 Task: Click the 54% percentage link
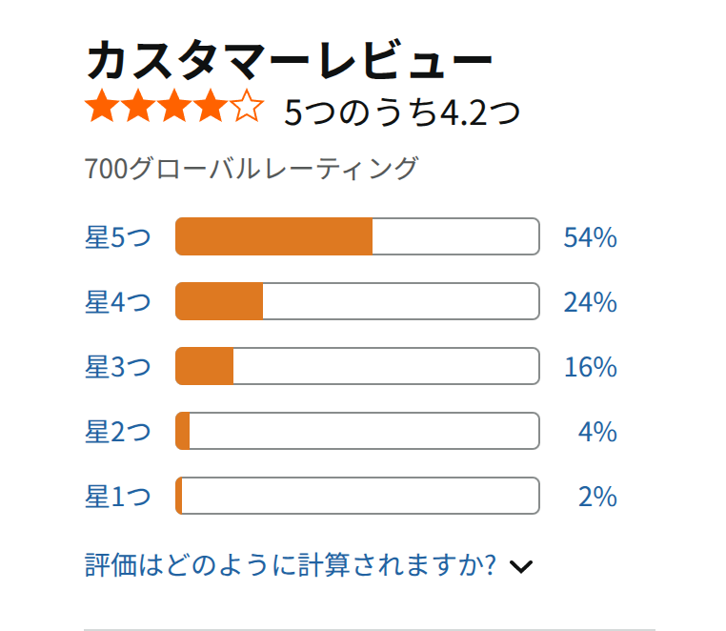[x=591, y=237]
